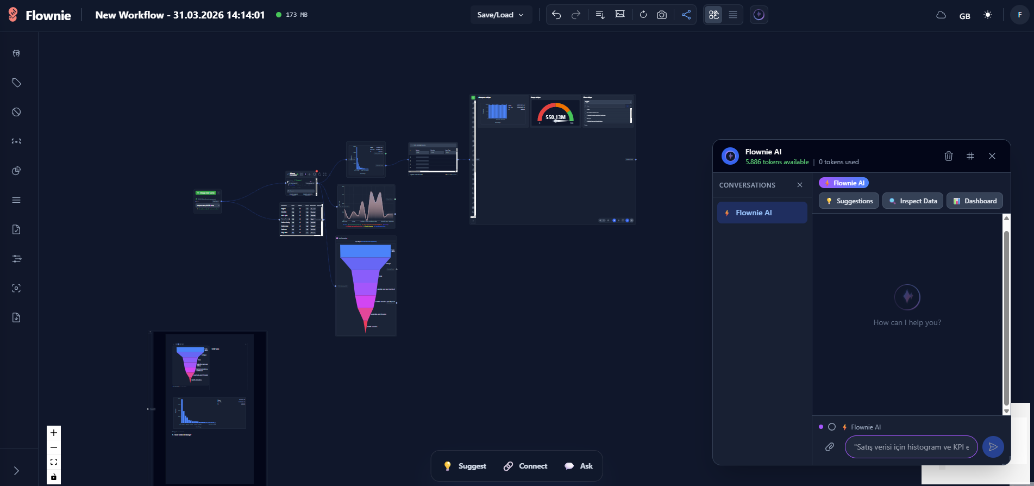Image resolution: width=1034 pixels, height=486 pixels.
Task: Open the user profile avatar F
Action: [1019, 15]
